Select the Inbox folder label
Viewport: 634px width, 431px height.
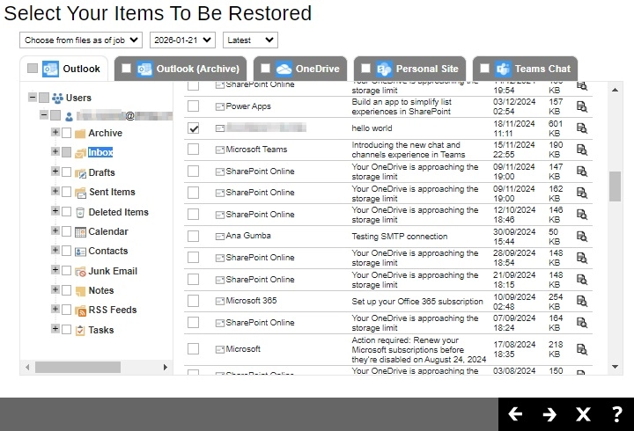(x=100, y=152)
